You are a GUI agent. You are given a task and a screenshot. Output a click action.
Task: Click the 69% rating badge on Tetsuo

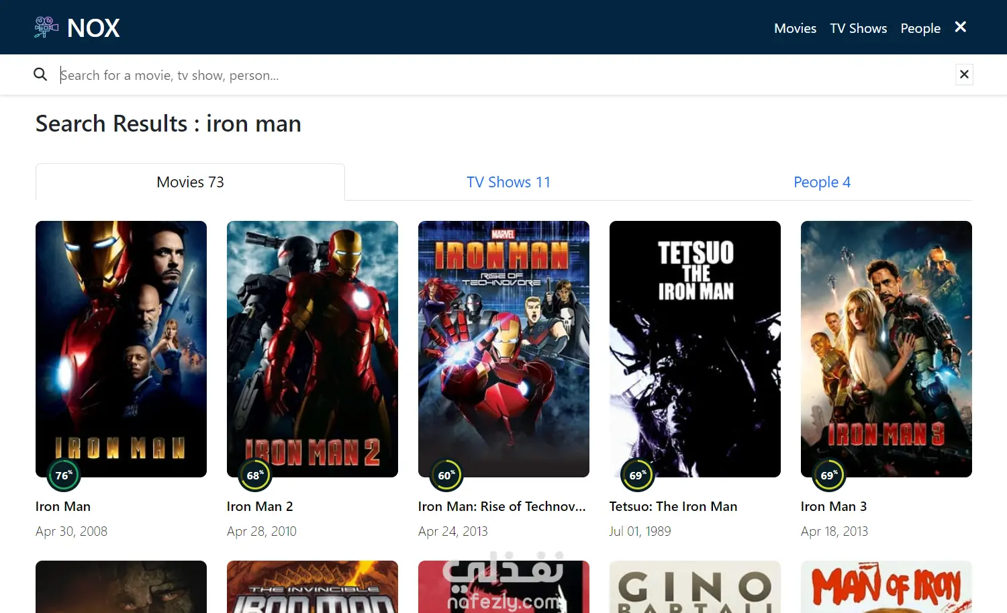pos(638,475)
